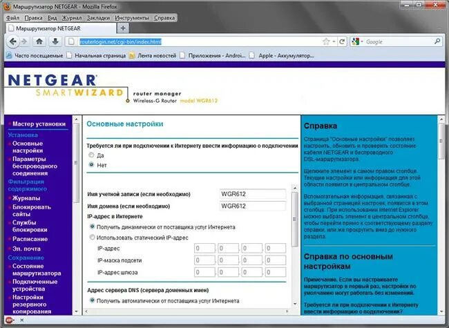Screen dimensions: 449x328
Task: Open the 'Начальная страница' bookmark
Action: pyautogui.click(x=96, y=55)
